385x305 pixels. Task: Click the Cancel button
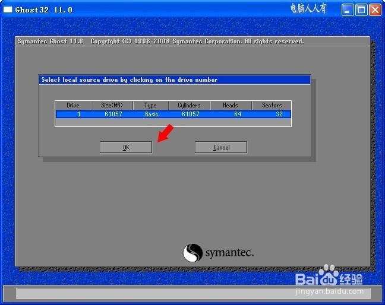221,147
